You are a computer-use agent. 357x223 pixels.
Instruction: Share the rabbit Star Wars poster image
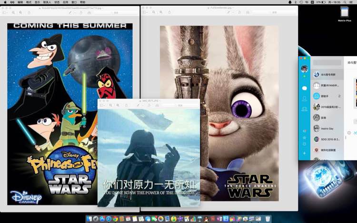(169, 12)
